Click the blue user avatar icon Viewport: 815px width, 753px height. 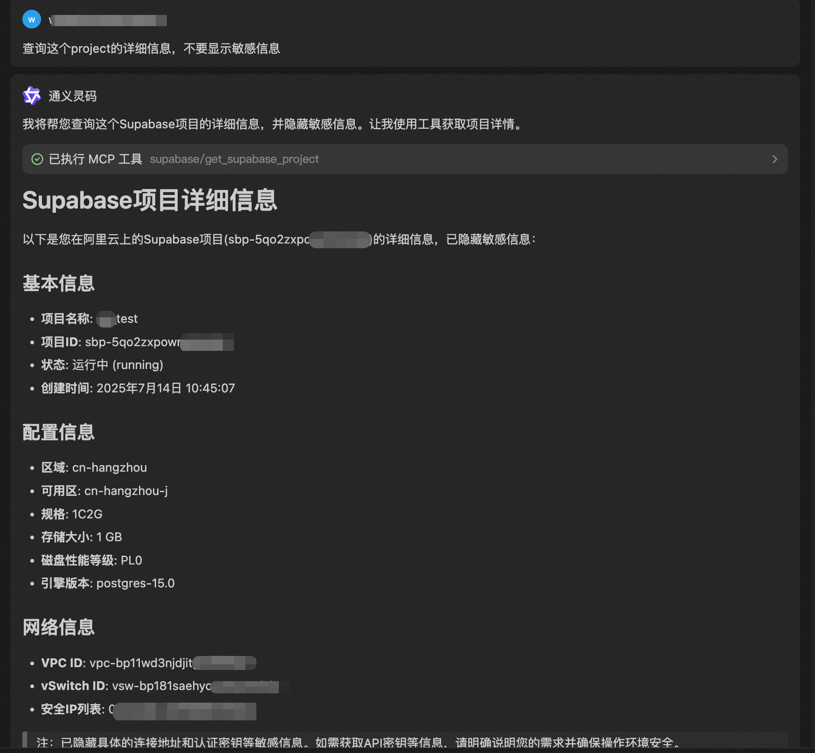point(32,20)
